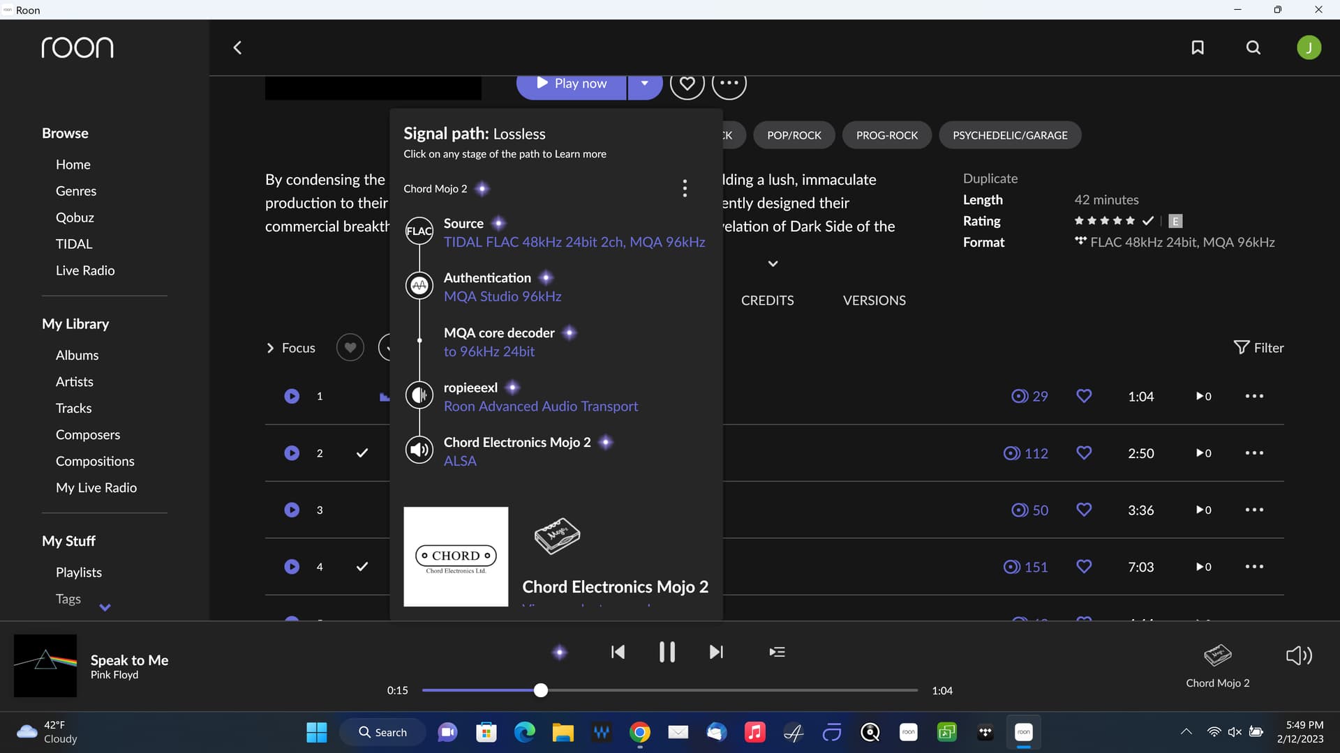1340x753 pixels.
Task: Click the track seek bar
Action: 670,690
